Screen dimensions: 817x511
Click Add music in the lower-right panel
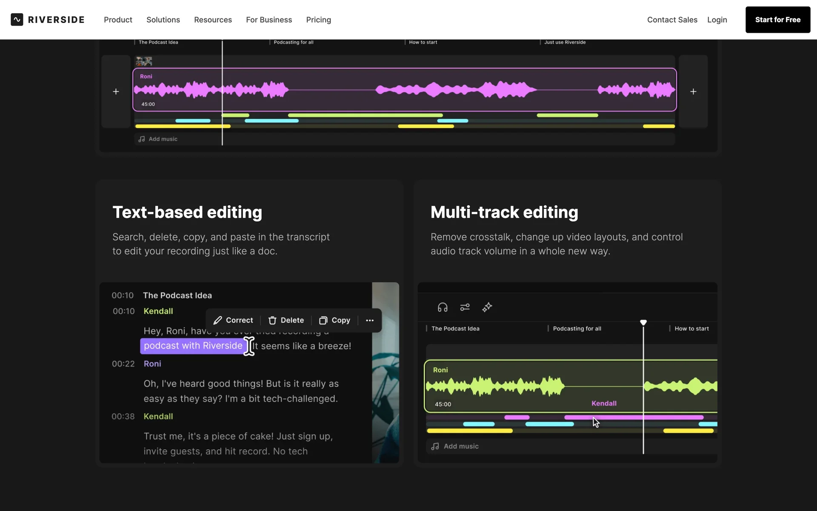(455, 446)
